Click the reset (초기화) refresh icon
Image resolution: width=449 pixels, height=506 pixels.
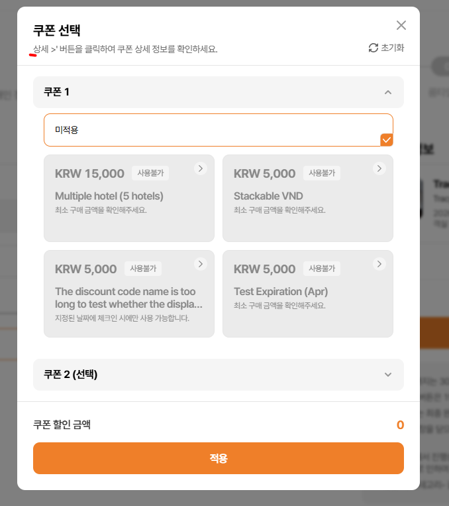[x=374, y=48]
